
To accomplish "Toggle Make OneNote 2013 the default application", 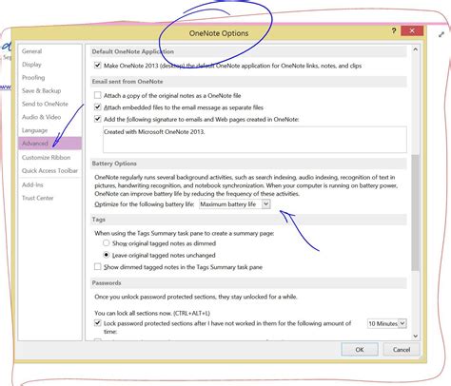I will click(98, 66).
